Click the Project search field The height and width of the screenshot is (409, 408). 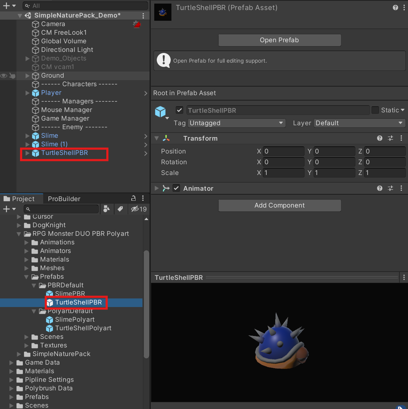click(x=61, y=209)
